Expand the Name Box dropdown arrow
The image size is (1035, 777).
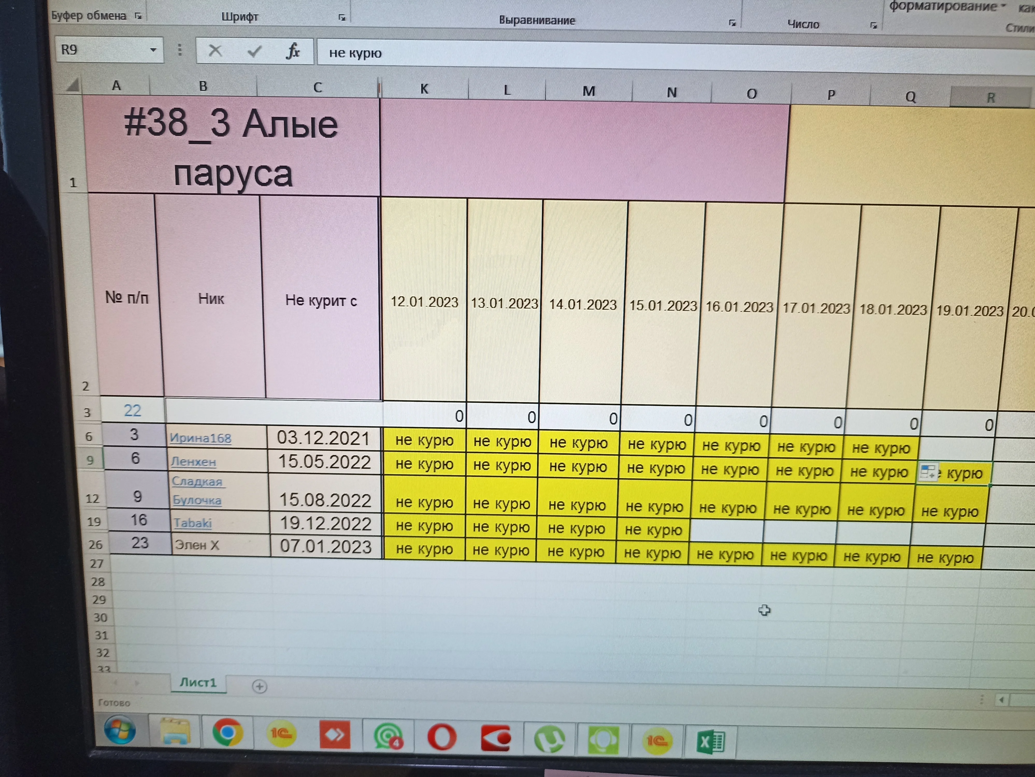pos(153,49)
